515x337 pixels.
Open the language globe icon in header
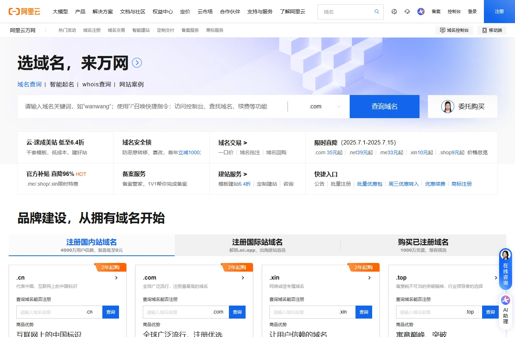(x=394, y=12)
